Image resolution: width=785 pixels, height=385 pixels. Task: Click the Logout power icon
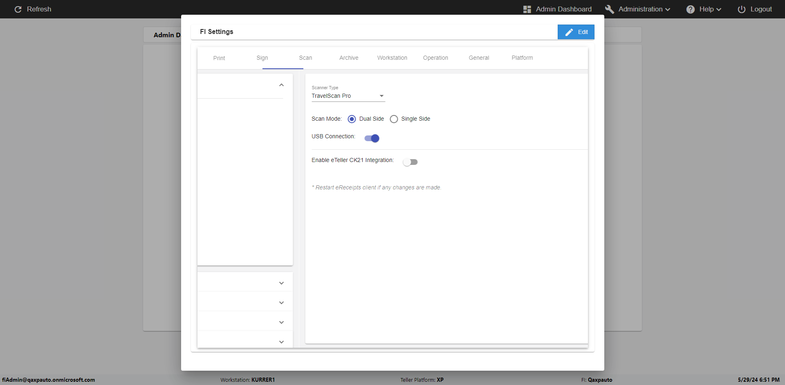(741, 9)
